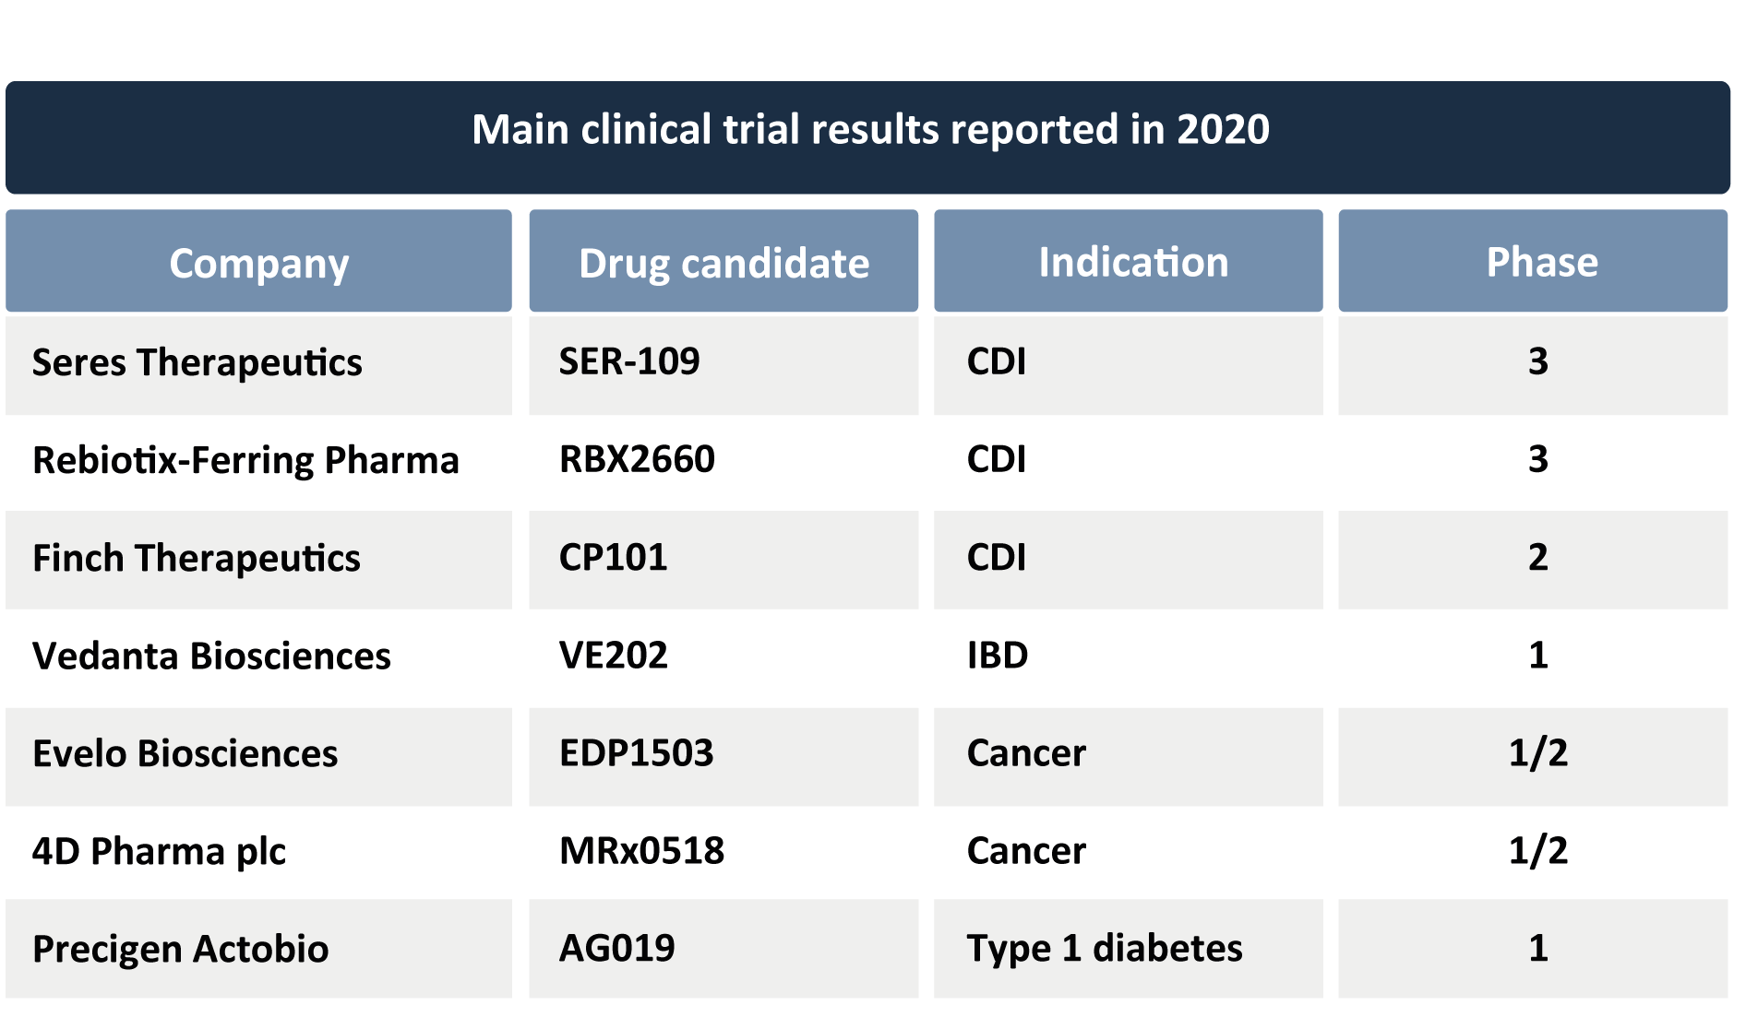Select the Drug candidate column header
The height and width of the screenshot is (1017, 1746).
724,263
